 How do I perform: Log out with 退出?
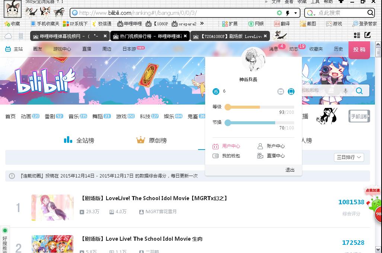[290, 170]
